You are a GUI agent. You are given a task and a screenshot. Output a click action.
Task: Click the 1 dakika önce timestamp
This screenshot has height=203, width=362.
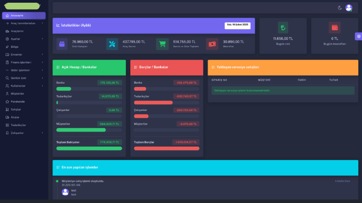[343, 181]
